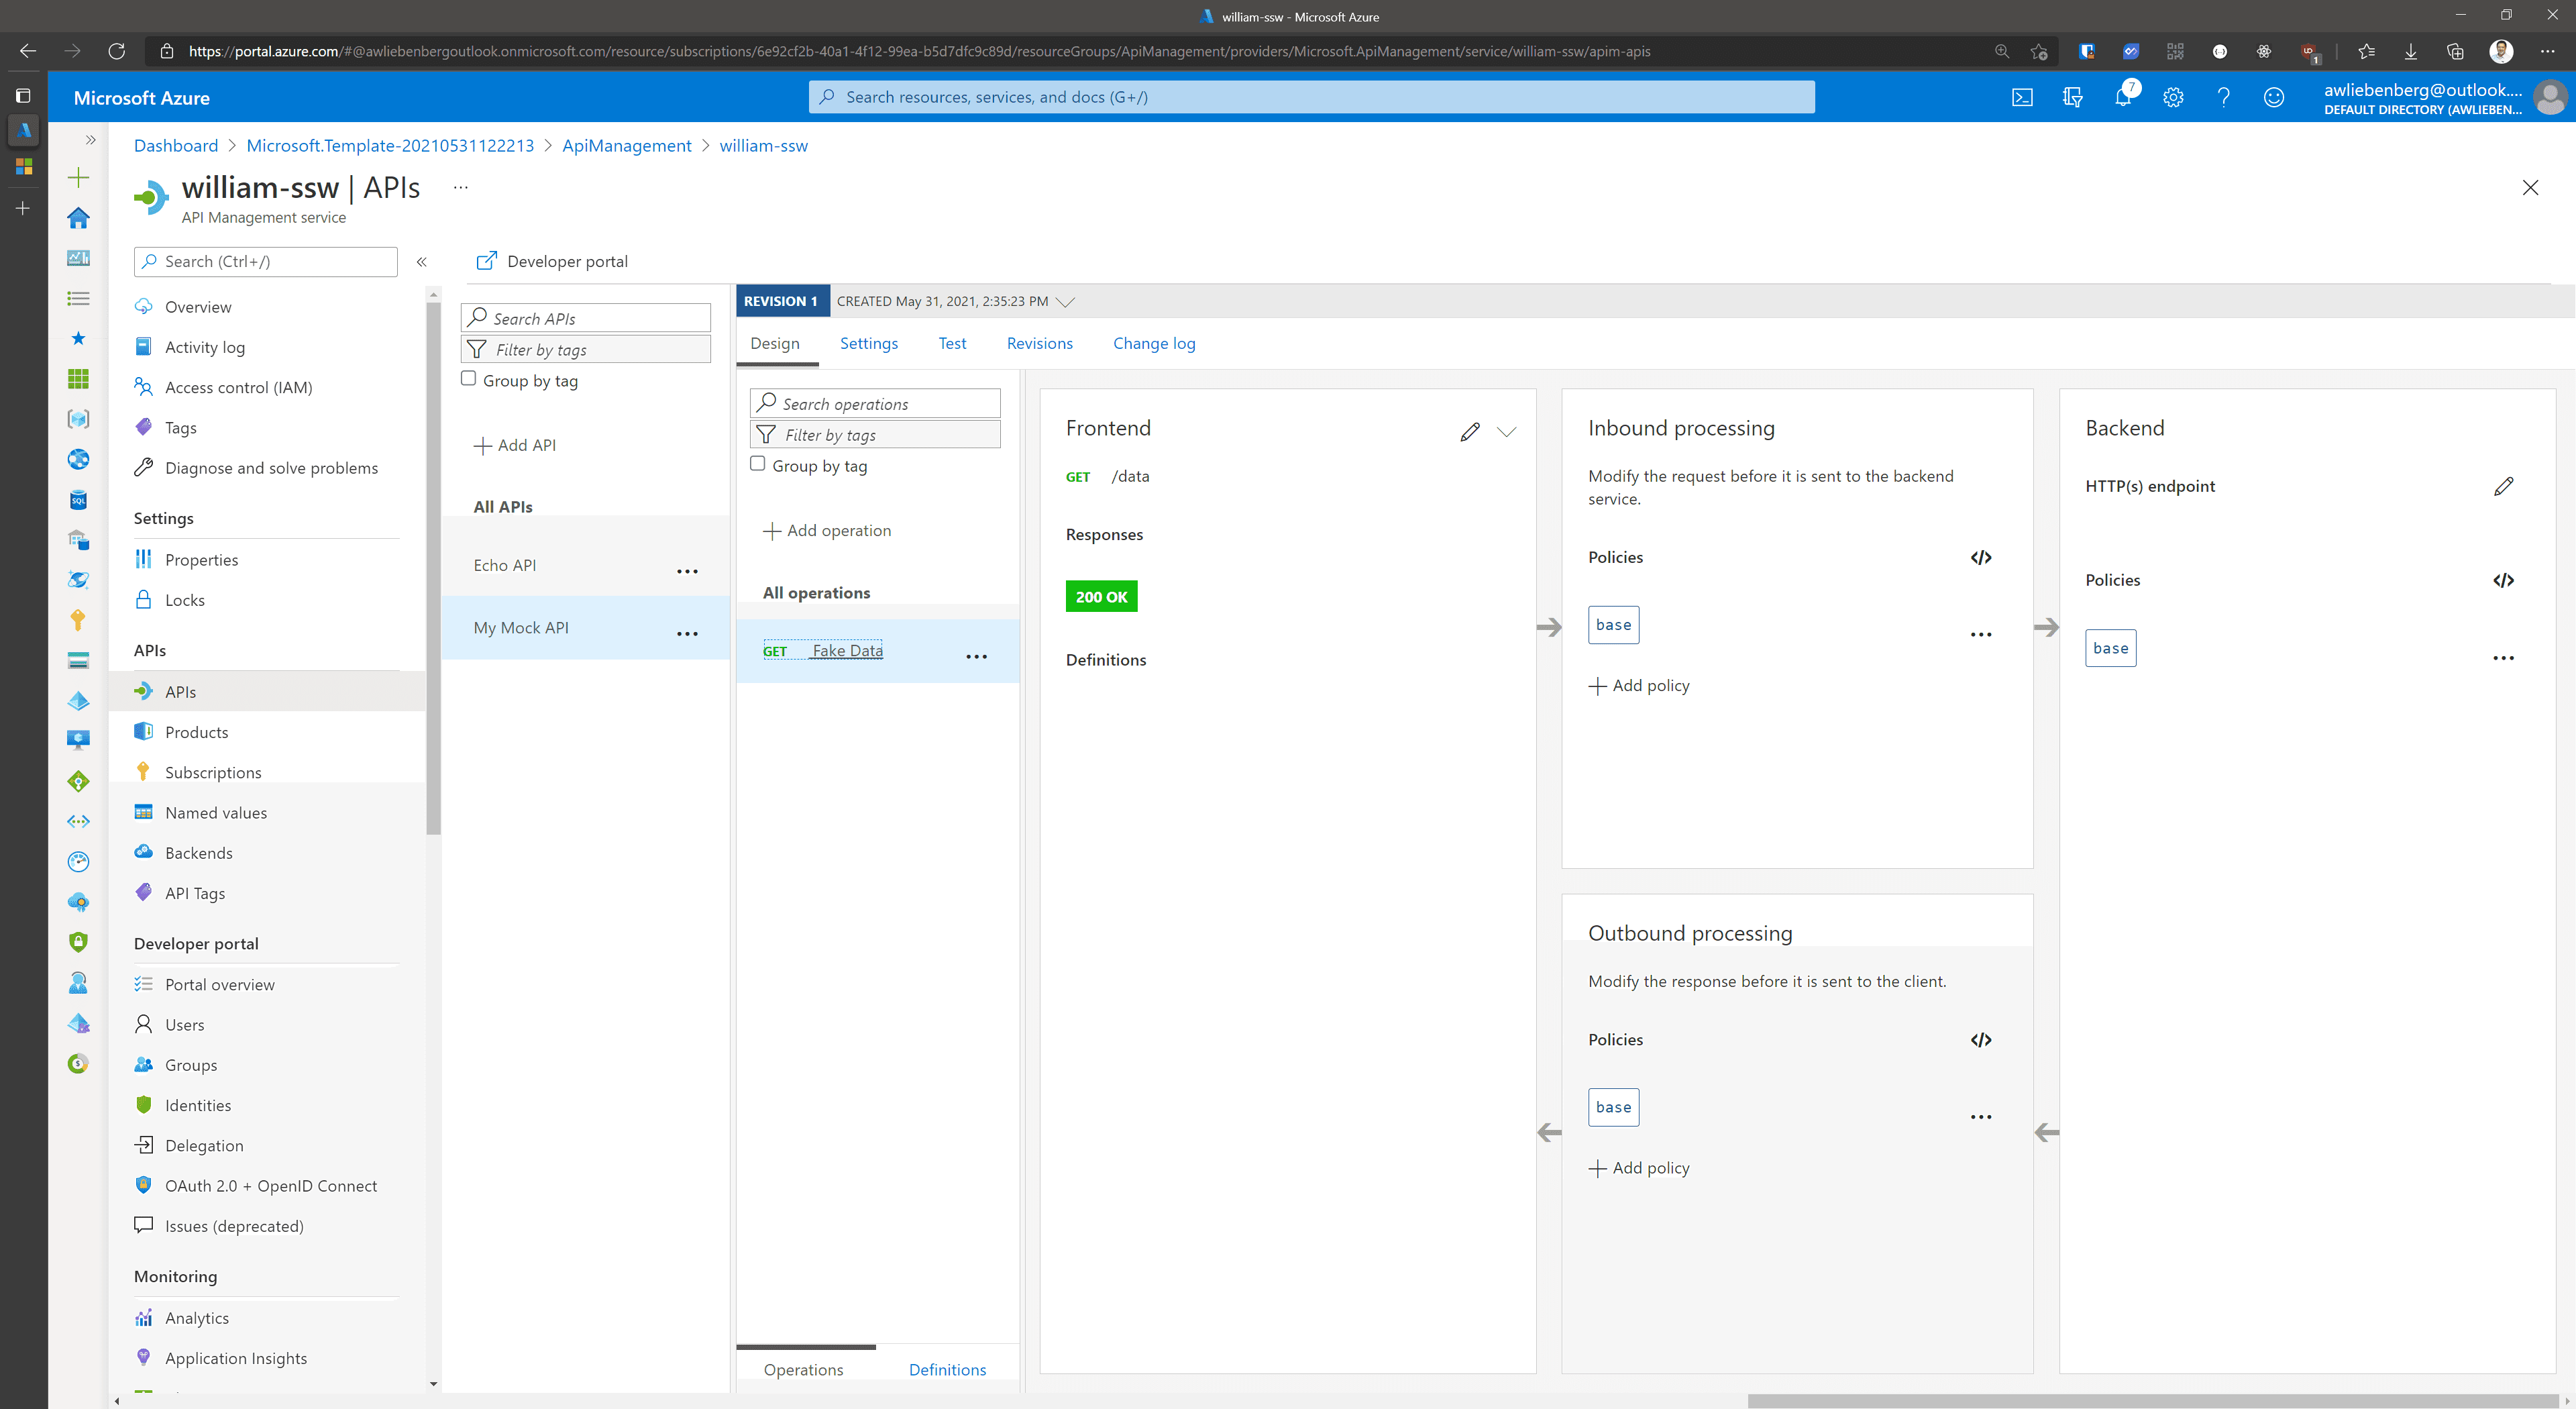Open the Inbound processing policy code editor
The height and width of the screenshot is (1409, 2576).
pos(1980,557)
